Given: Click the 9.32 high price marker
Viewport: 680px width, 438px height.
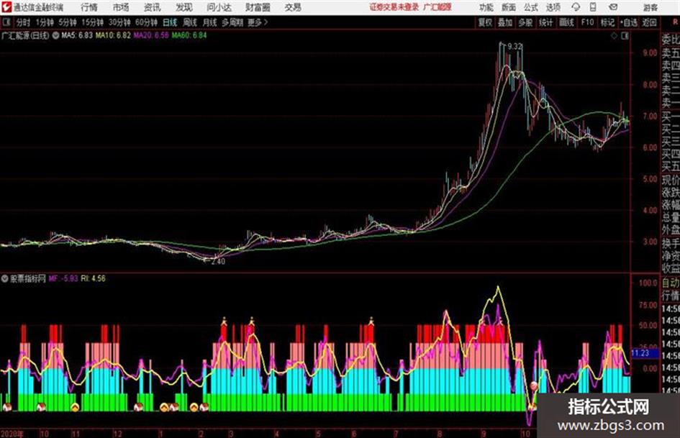Looking at the screenshot, I should (514, 47).
